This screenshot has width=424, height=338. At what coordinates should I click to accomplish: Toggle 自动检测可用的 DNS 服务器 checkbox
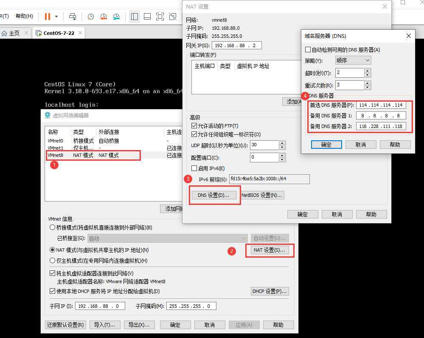[x=308, y=50]
